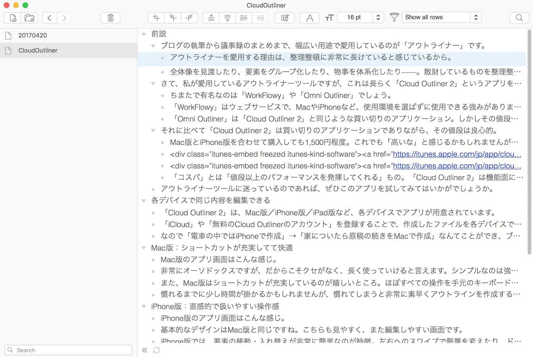Image resolution: width=533 pixels, height=357 pixels.
Task: Open the font style 'A' button
Action: coord(309,18)
